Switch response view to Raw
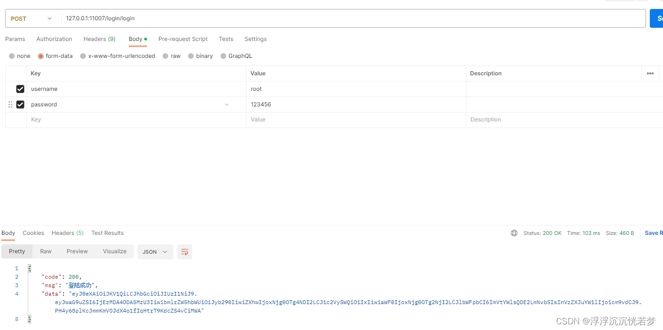The image size is (663, 330). coord(45,251)
